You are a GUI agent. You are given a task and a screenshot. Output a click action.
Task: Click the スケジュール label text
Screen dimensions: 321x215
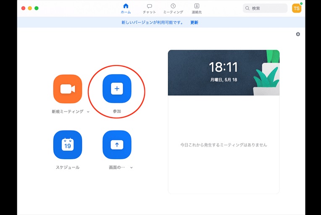[x=68, y=167]
